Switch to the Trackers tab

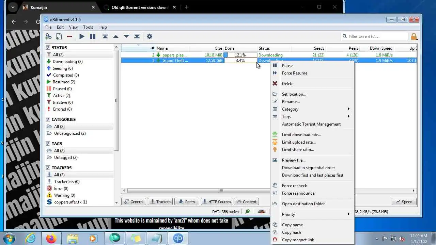tap(160, 202)
